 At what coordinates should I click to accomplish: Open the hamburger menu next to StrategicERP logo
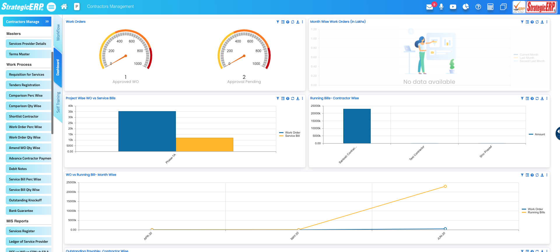click(51, 7)
